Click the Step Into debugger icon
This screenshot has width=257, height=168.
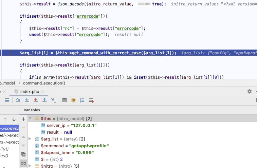(x=27, y=100)
